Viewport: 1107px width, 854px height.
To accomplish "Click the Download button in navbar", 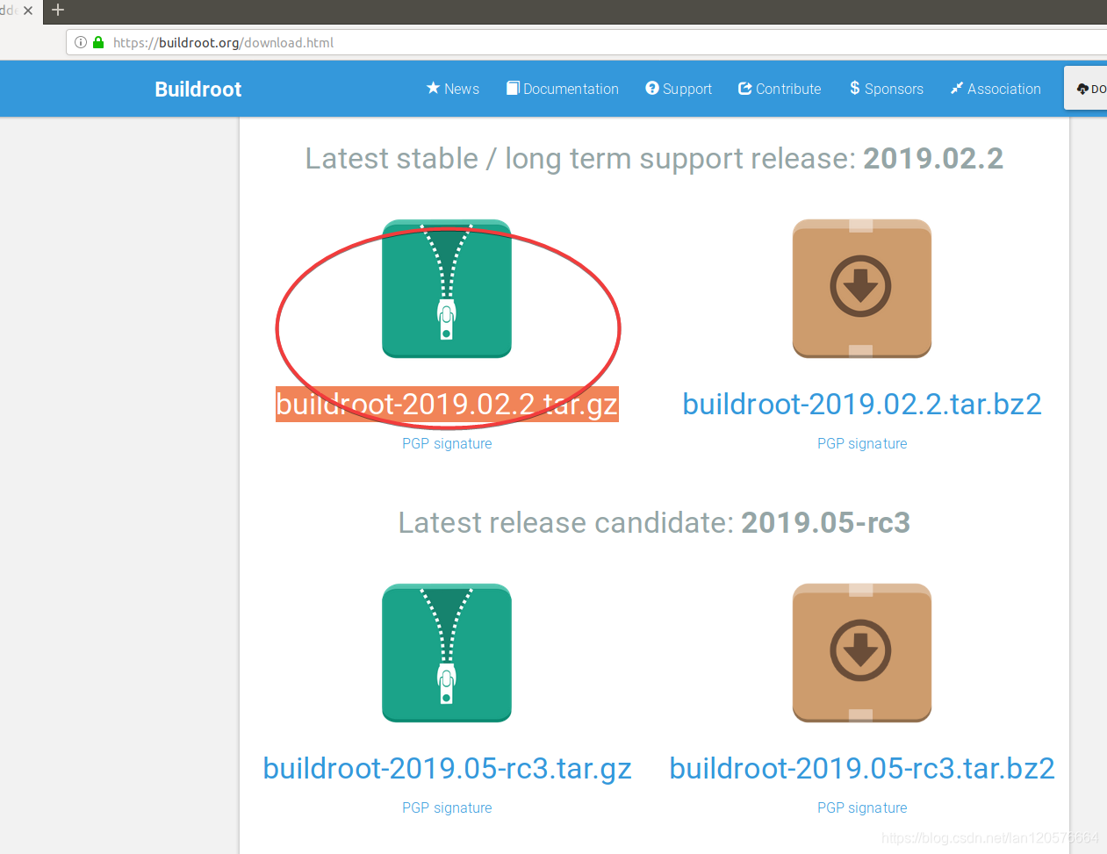I will 1086,89.
